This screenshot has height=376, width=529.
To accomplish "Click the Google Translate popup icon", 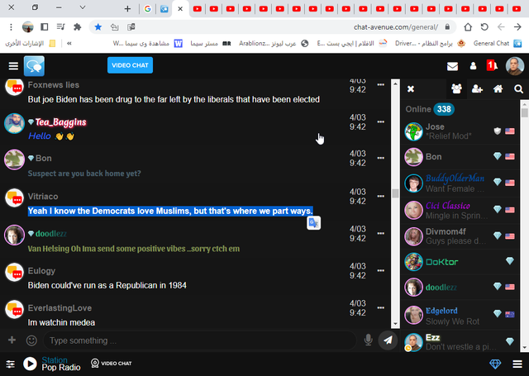I will pos(313,223).
